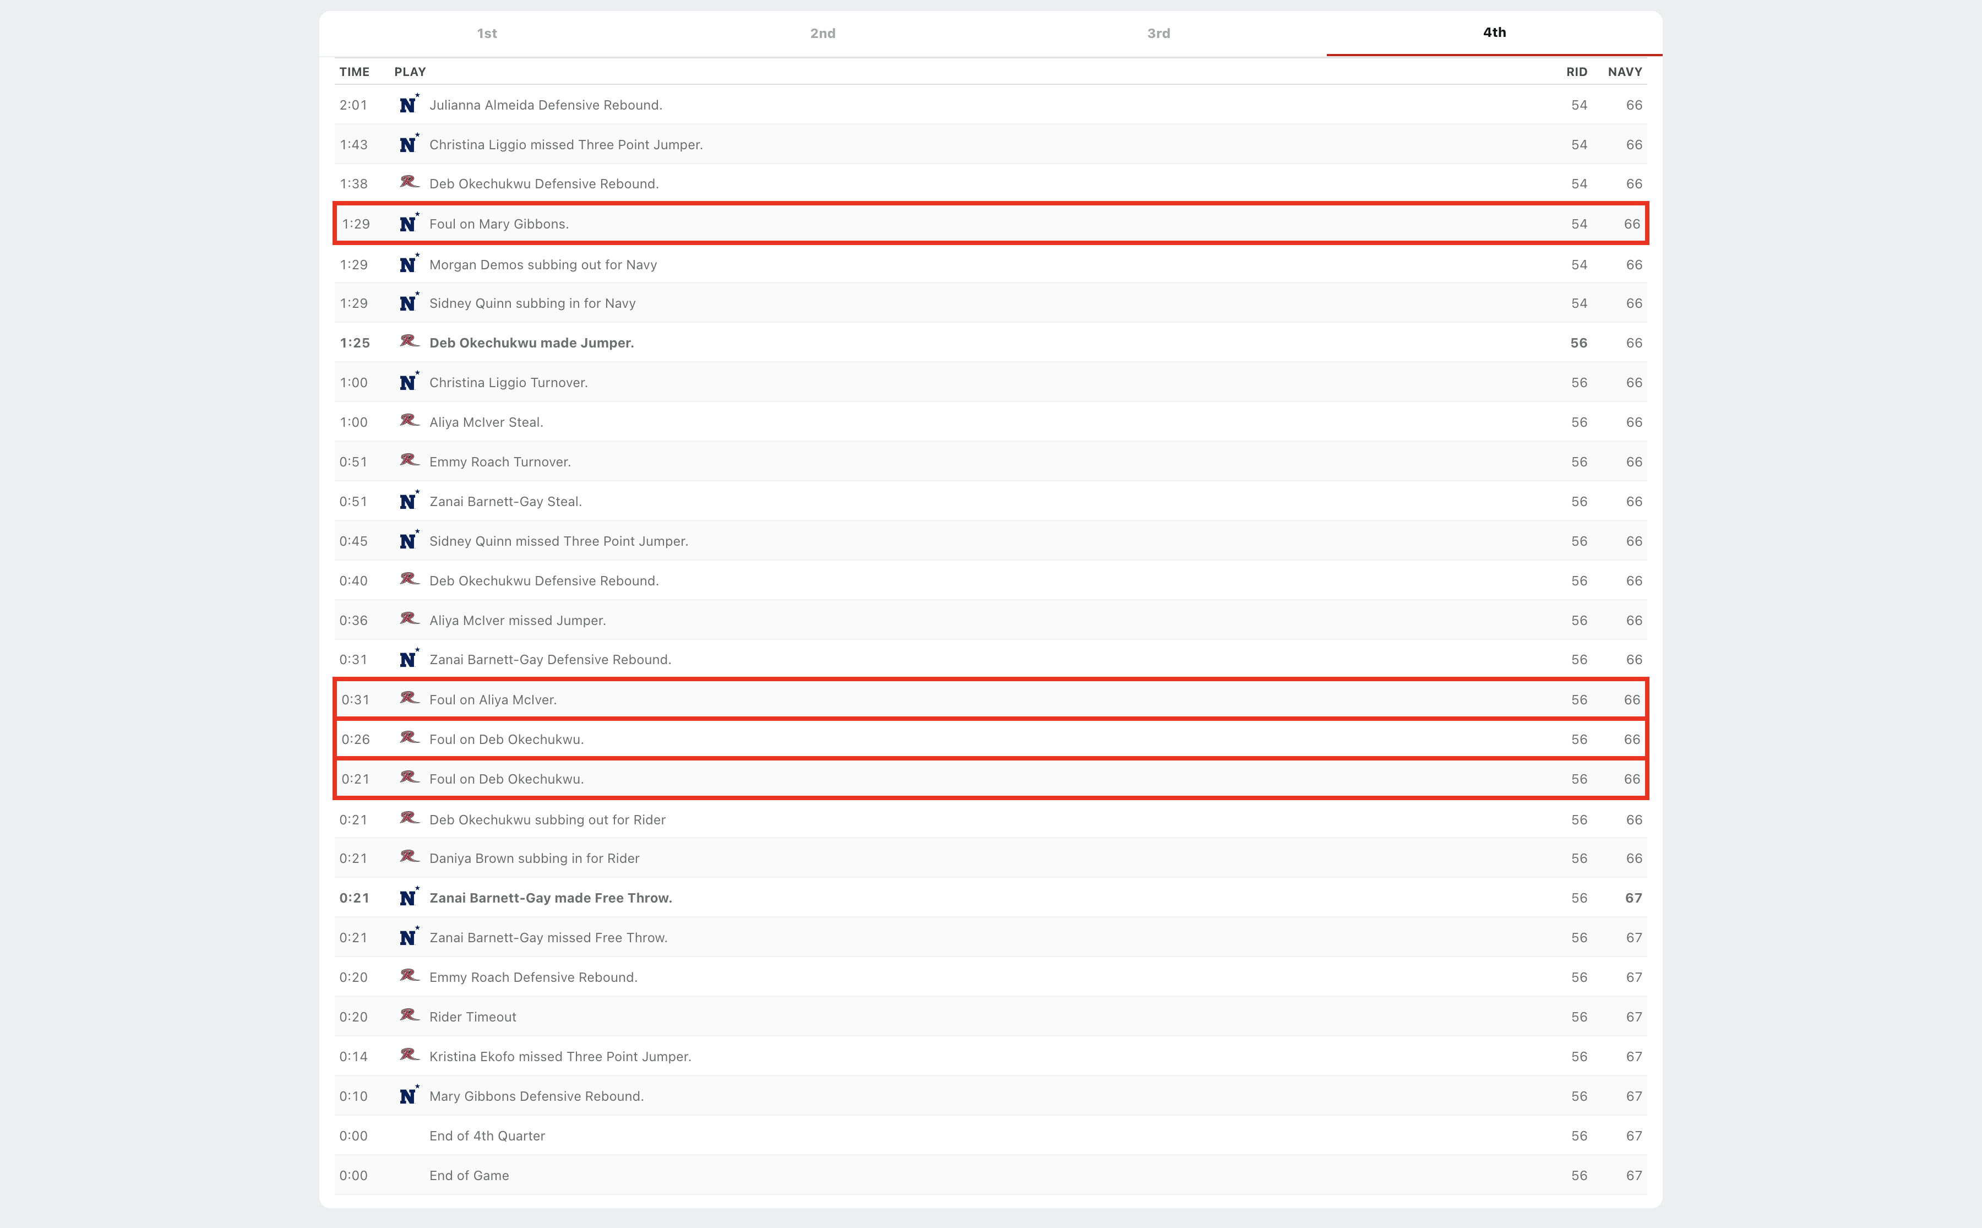Click the RID score column header
Viewport: 1982px width, 1228px height.
coord(1576,72)
